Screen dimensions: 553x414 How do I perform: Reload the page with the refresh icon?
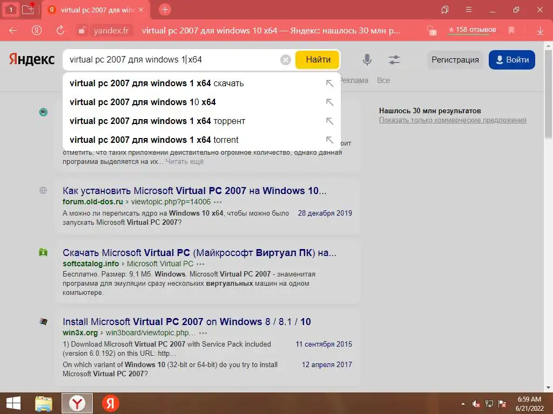click(60, 30)
